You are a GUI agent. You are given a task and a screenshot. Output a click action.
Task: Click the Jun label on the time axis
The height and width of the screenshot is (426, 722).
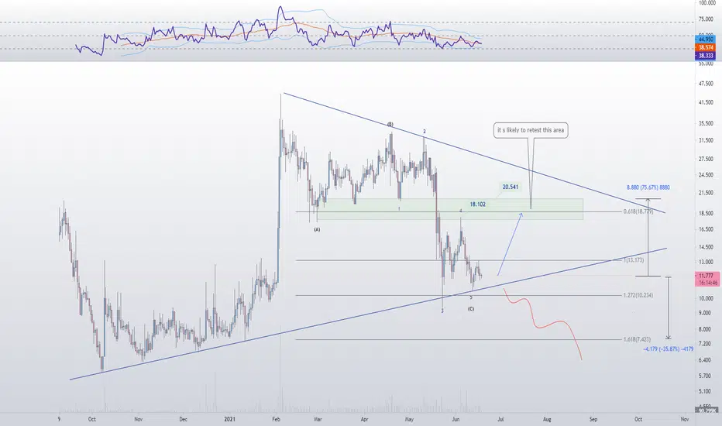tap(456, 419)
